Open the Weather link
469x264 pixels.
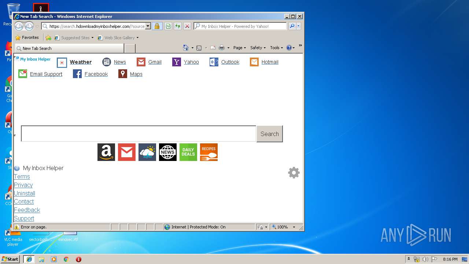click(x=81, y=62)
